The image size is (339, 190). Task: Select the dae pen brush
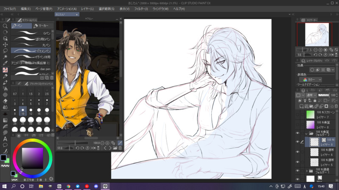pyautogui.click(x=31, y=69)
